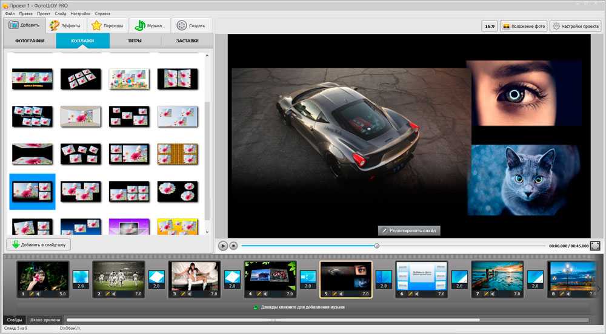606x334 pixels.
Task: Select the transition icon after slide 1
Action: [x=81, y=279]
